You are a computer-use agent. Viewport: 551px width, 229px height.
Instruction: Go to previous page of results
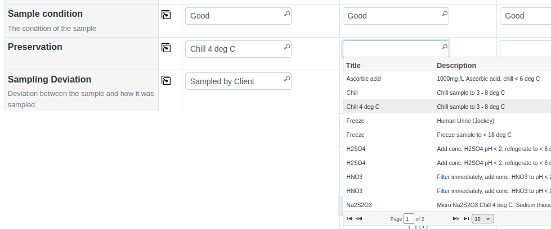[359, 218]
